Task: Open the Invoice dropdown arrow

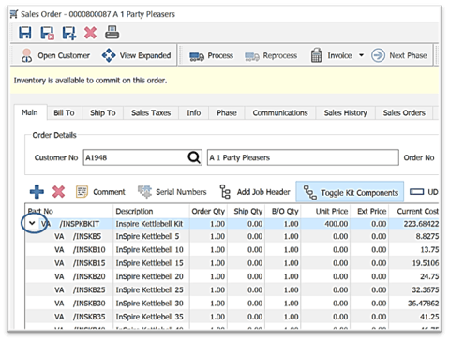Action: pyautogui.click(x=361, y=55)
